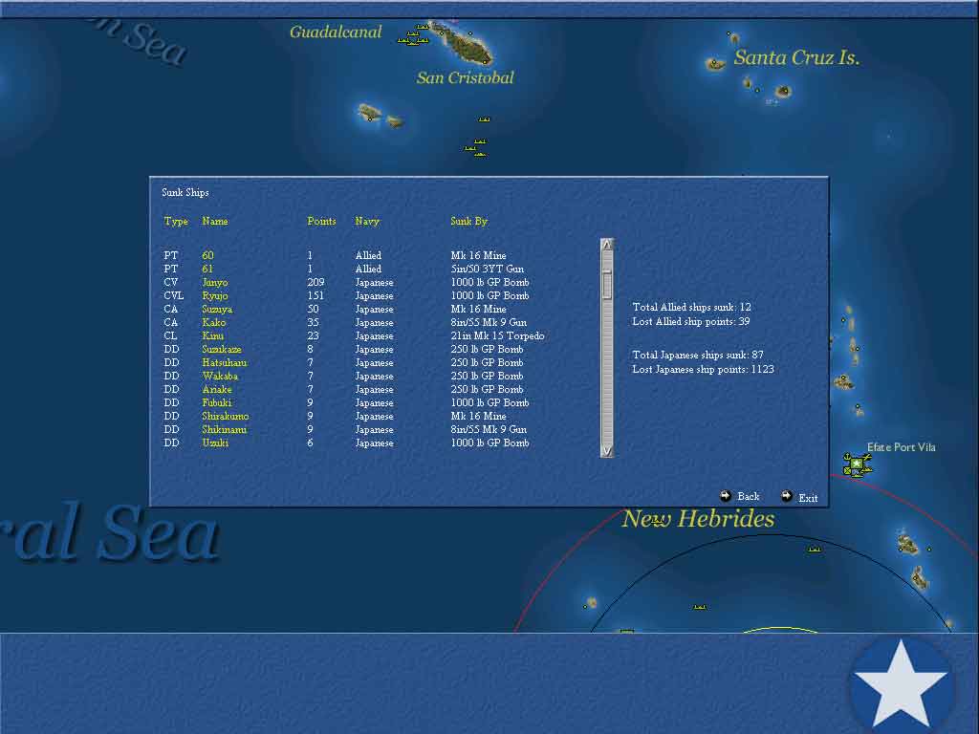Screen dimensions: 979x734
Task: Select ship Suzuya in the list
Action: (x=217, y=309)
